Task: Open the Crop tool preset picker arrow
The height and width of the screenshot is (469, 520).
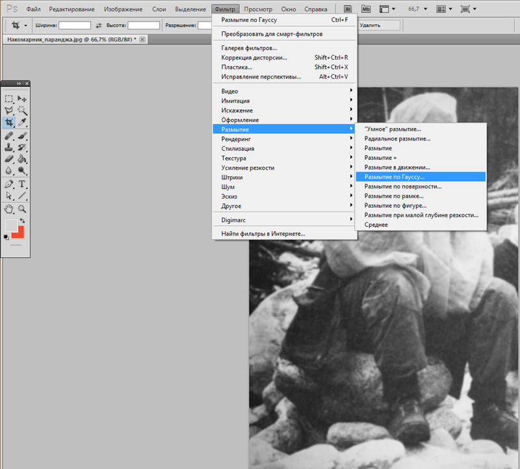Action: [25, 25]
